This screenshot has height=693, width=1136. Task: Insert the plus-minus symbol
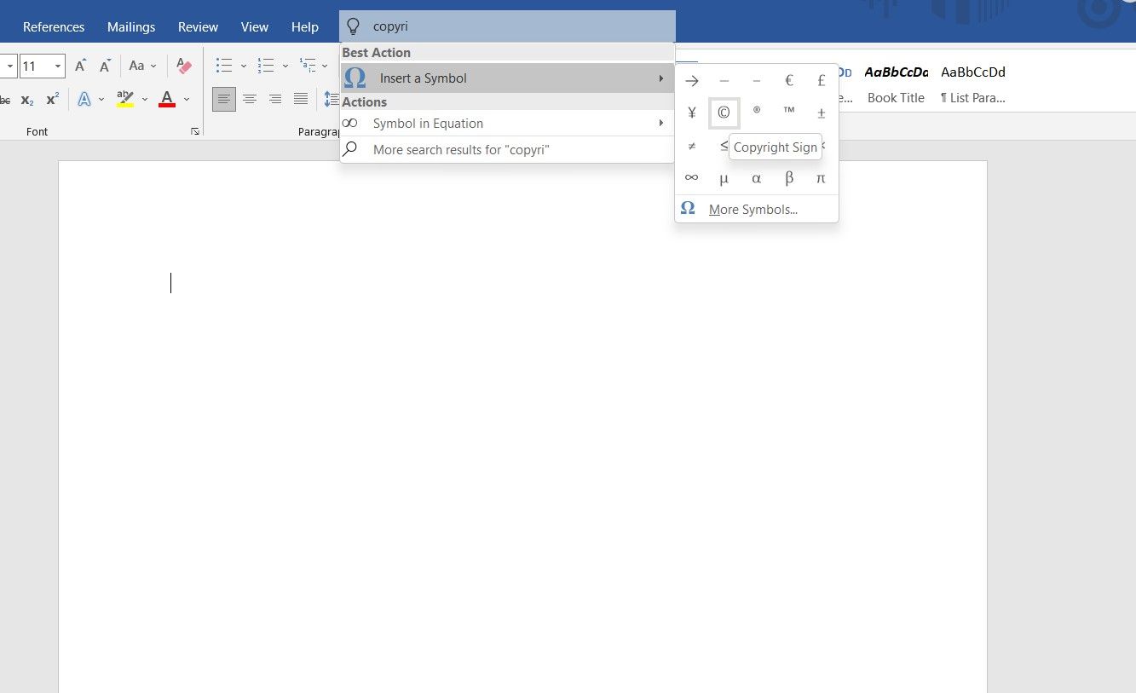coord(821,113)
